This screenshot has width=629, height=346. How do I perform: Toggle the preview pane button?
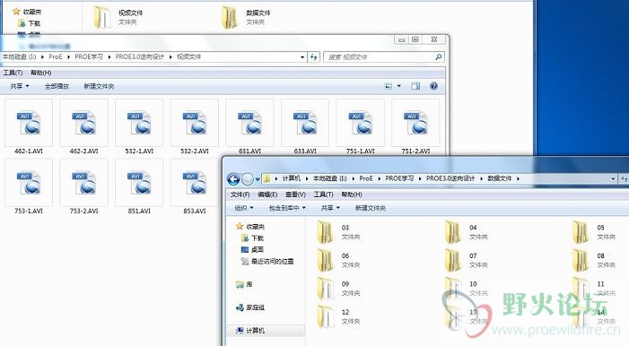tap(415, 86)
